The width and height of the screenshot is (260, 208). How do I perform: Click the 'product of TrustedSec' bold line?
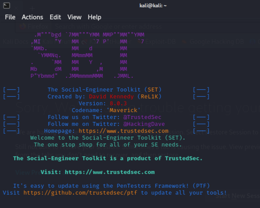(x=108, y=158)
